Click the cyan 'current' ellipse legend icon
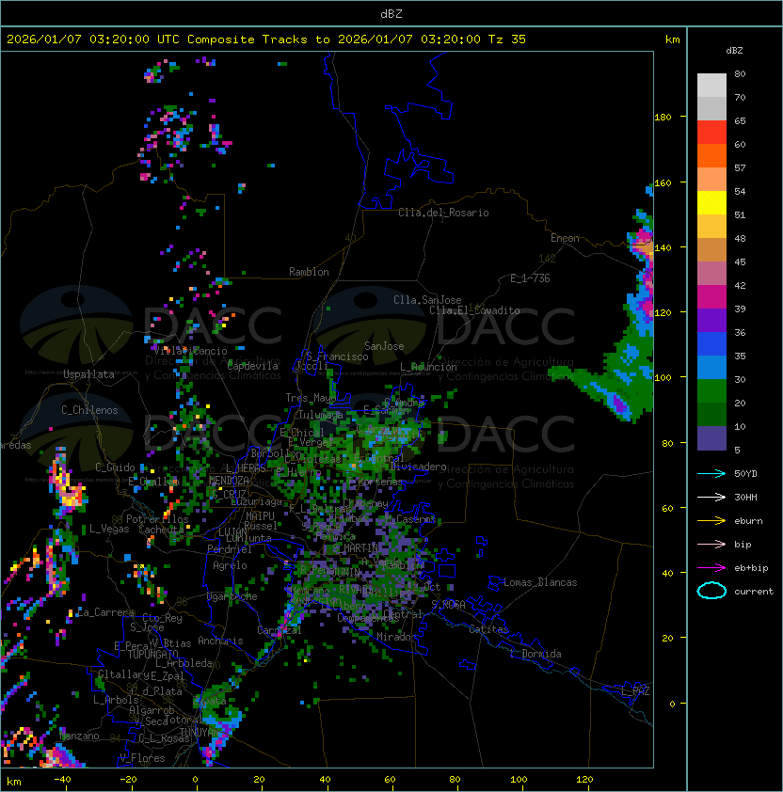This screenshot has width=783, height=792. pyautogui.click(x=711, y=591)
